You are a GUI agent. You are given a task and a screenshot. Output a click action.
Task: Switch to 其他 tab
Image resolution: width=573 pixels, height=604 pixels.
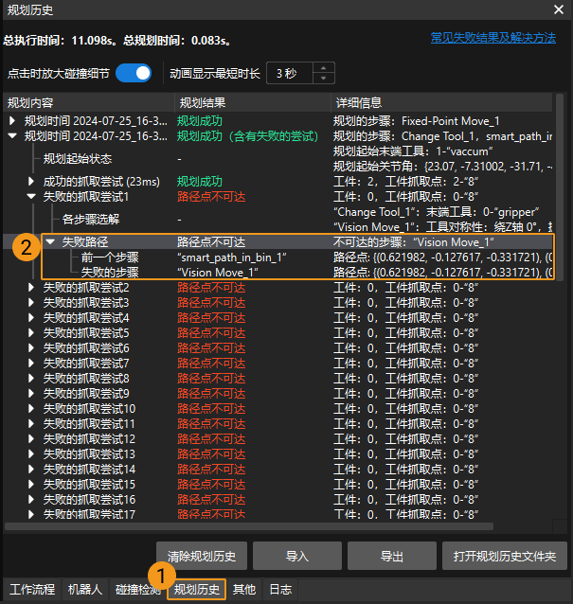[x=244, y=590]
